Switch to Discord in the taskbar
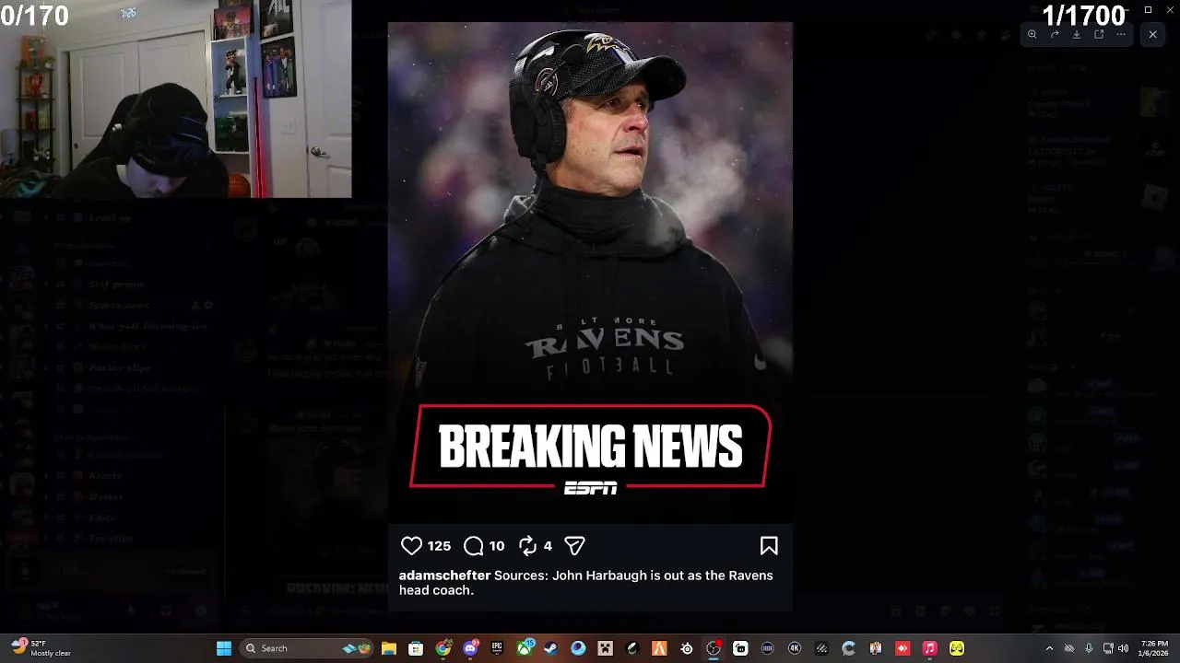This screenshot has height=663, width=1180. click(470, 648)
